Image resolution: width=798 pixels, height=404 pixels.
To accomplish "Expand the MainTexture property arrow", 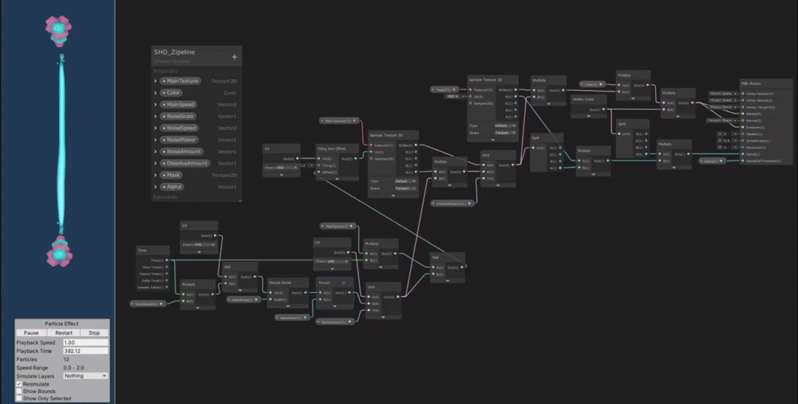I will pos(156,81).
